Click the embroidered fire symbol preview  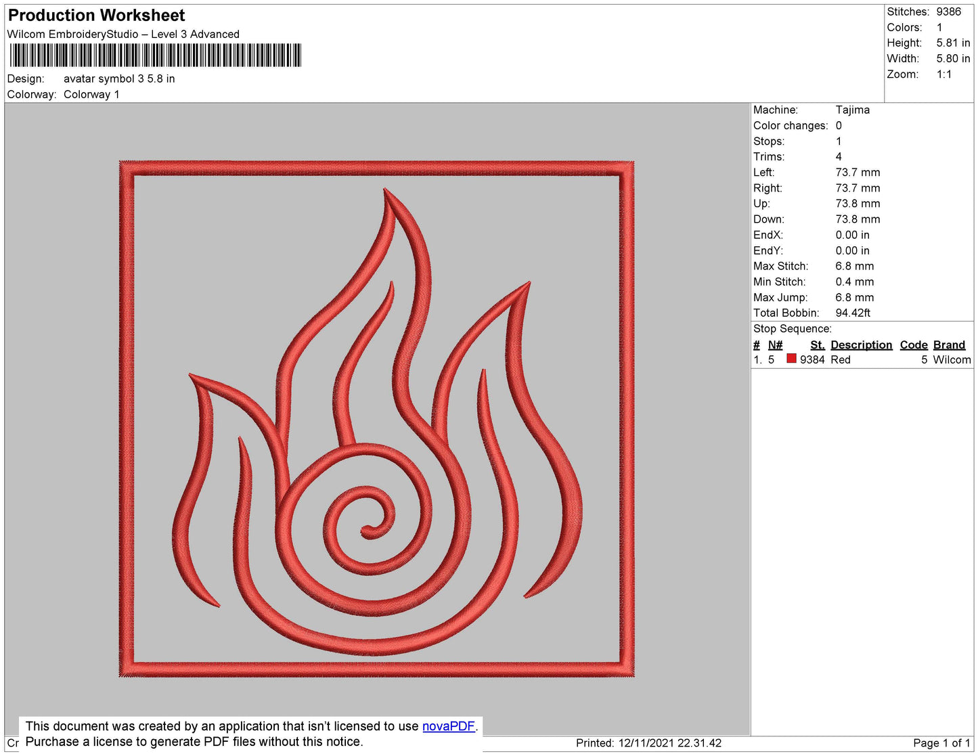[x=377, y=419]
